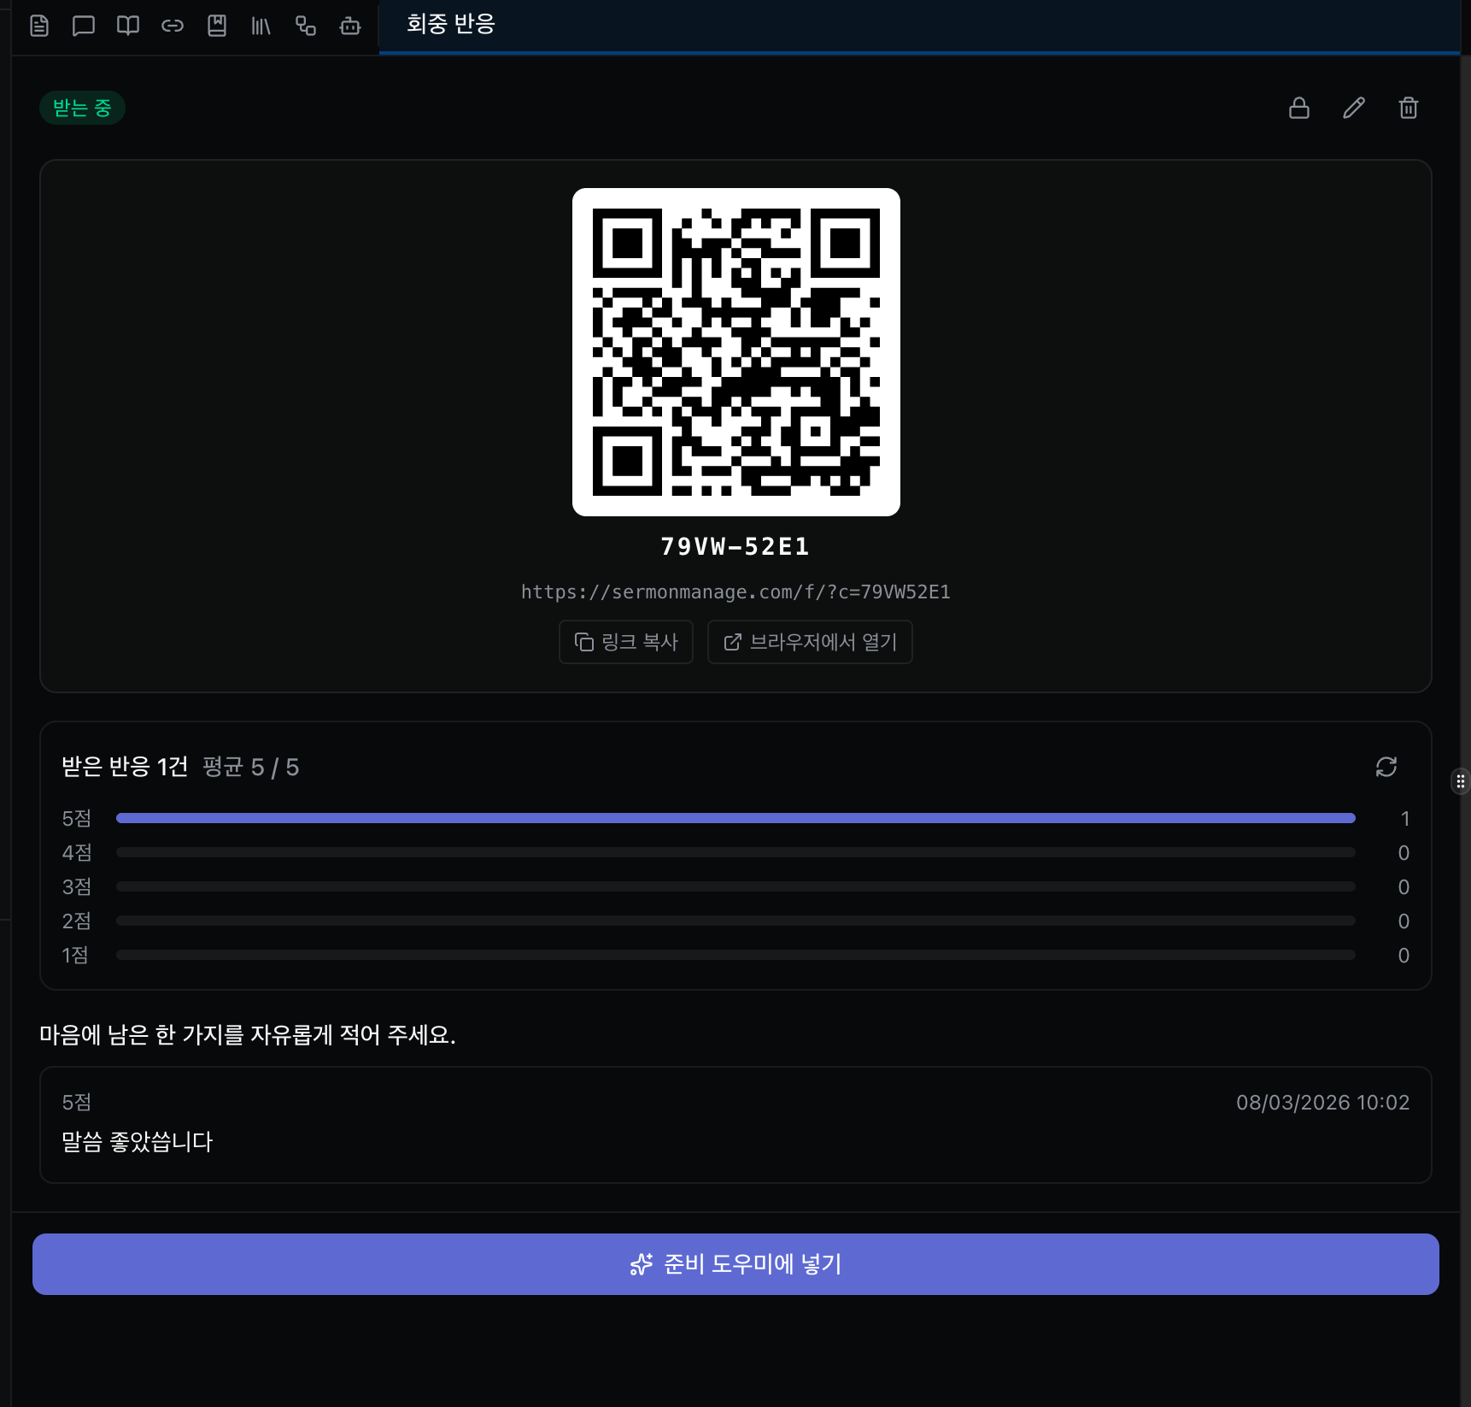This screenshot has height=1407, width=1471.
Task: Click the 브라우저에서 열기 button
Action: [810, 642]
